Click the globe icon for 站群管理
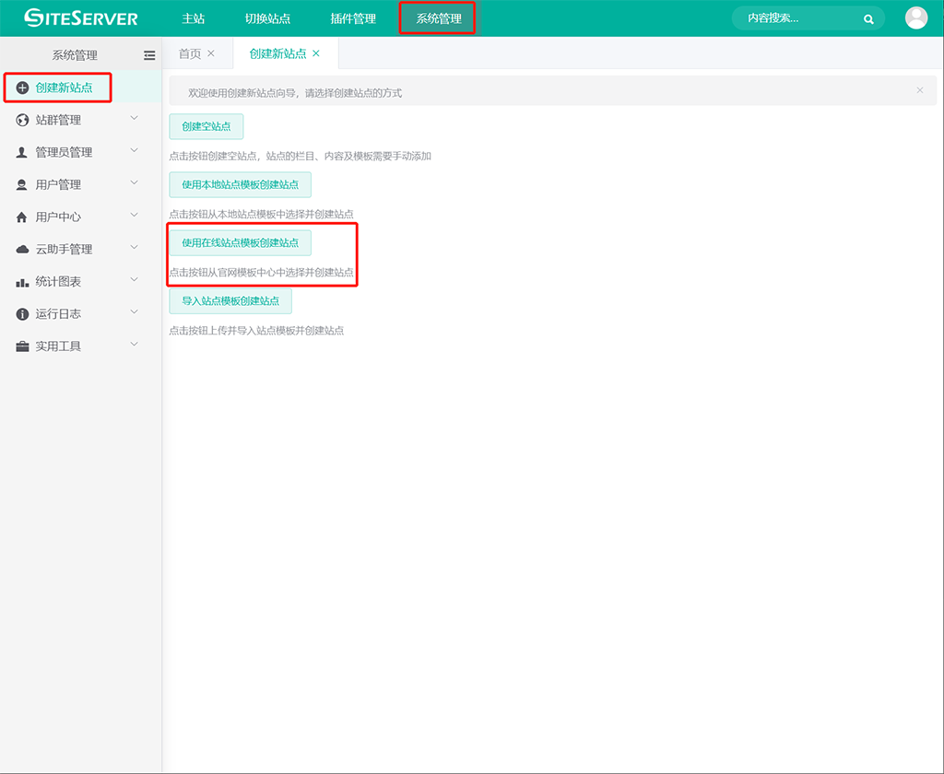This screenshot has width=944, height=774. [x=23, y=120]
